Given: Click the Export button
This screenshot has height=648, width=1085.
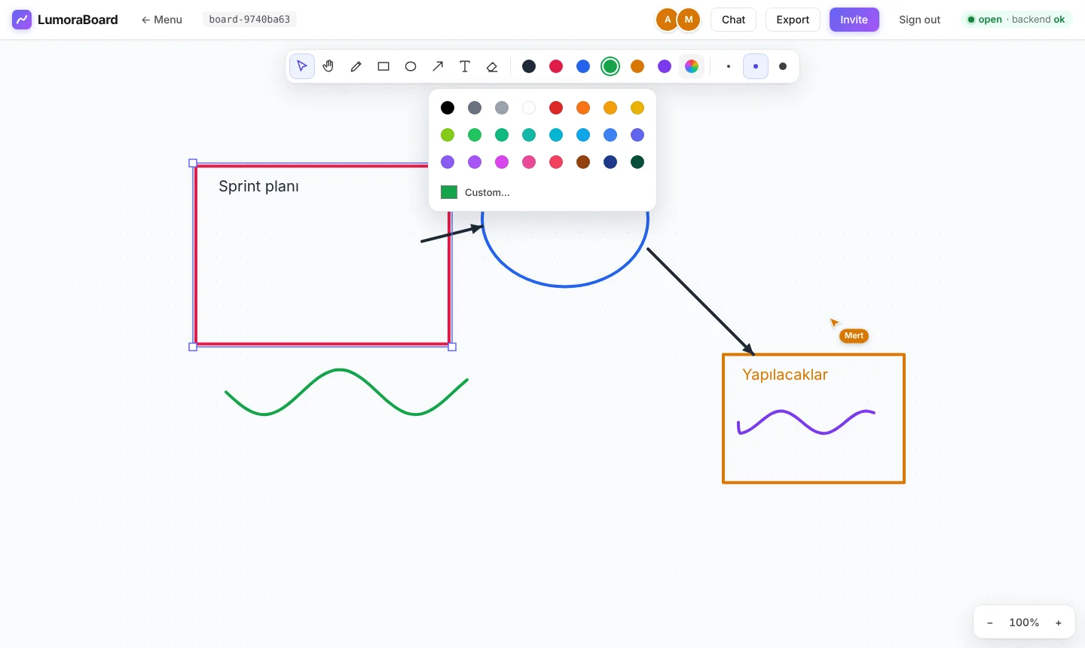Looking at the screenshot, I should [x=793, y=20].
